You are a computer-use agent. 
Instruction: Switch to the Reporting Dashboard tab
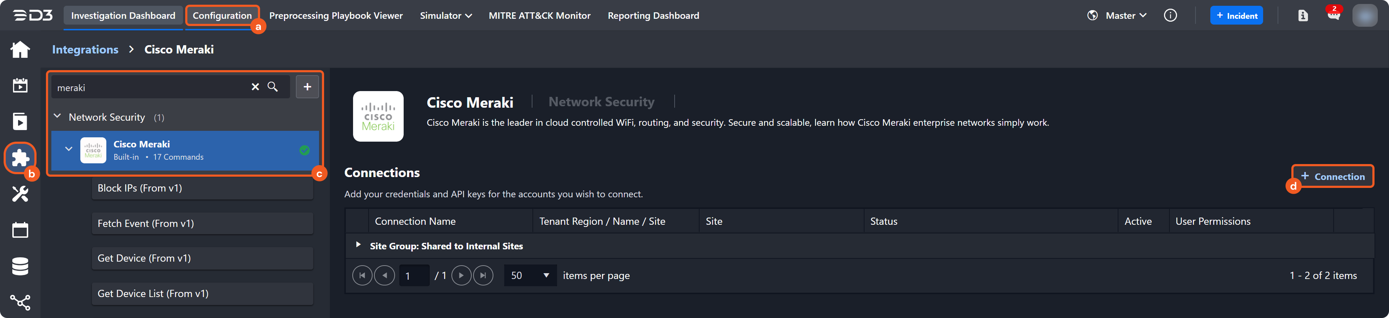pos(653,16)
